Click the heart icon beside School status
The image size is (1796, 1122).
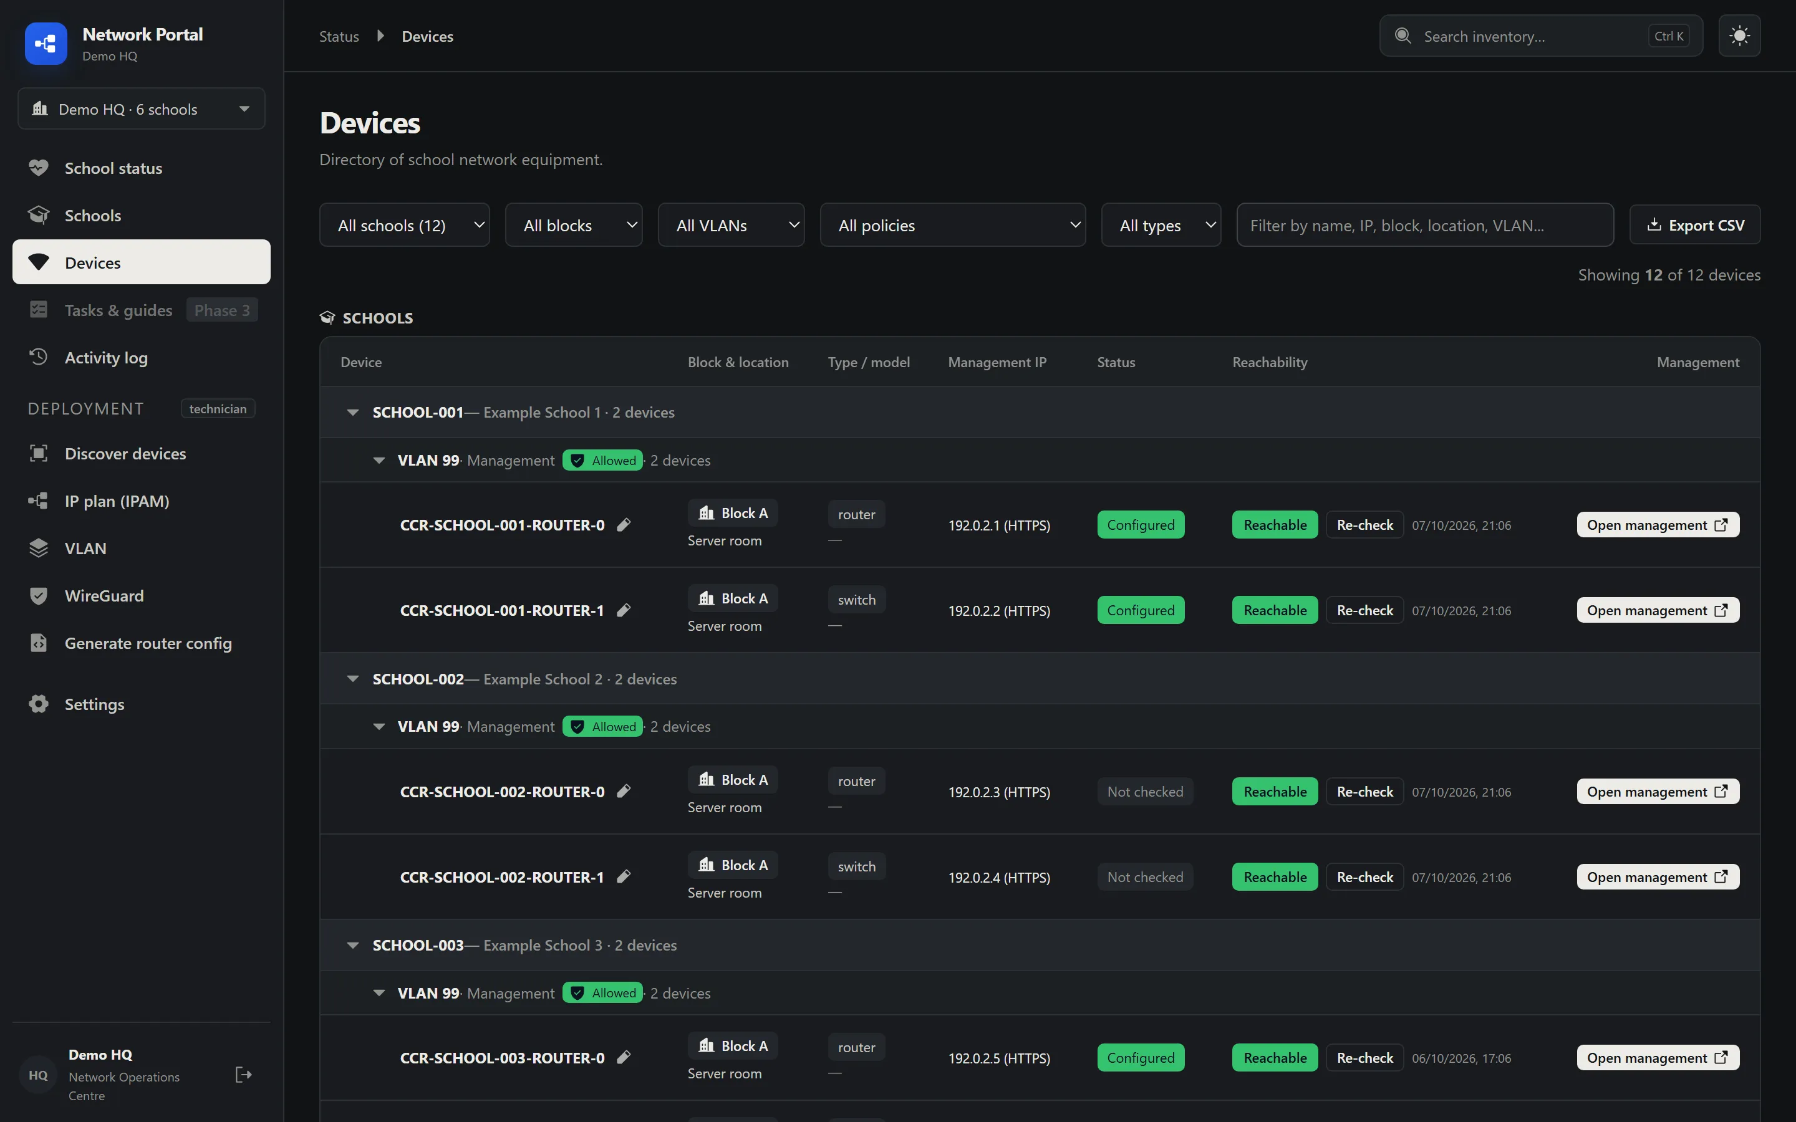click(x=39, y=168)
